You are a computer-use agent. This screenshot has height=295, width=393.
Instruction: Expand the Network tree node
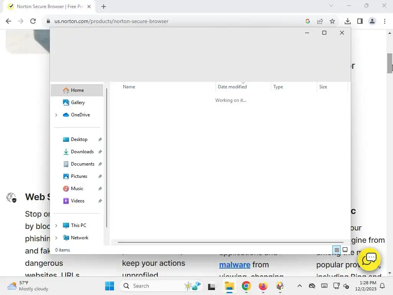tap(56, 238)
